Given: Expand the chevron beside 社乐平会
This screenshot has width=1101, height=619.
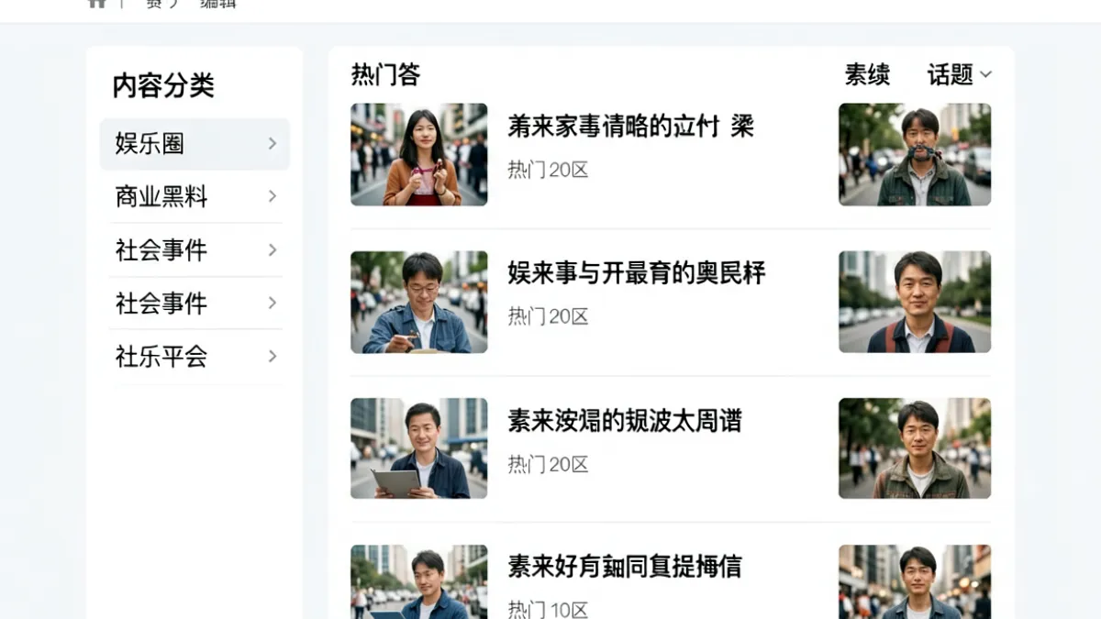Looking at the screenshot, I should coord(272,357).
